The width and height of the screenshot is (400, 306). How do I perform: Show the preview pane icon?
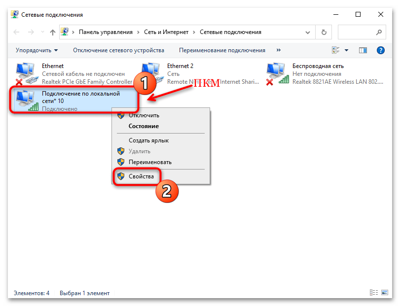[x=364, y=50]
